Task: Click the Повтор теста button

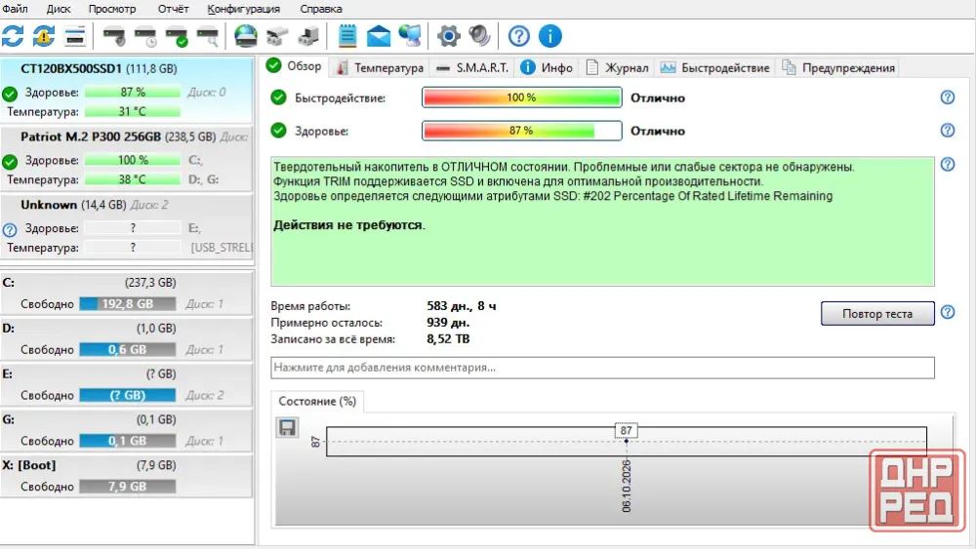Action: pyautogui.click(x=877, y=313)
